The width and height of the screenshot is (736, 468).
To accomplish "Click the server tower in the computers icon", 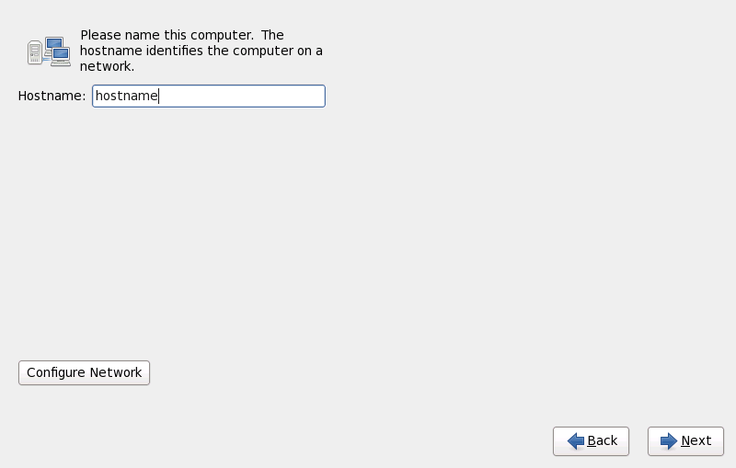I will tap(35, 53).
